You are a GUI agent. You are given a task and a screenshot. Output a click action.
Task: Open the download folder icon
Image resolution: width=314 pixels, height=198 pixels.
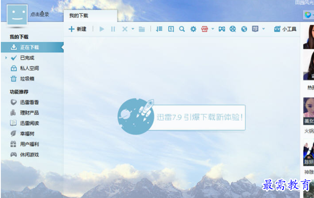point(142,29)
